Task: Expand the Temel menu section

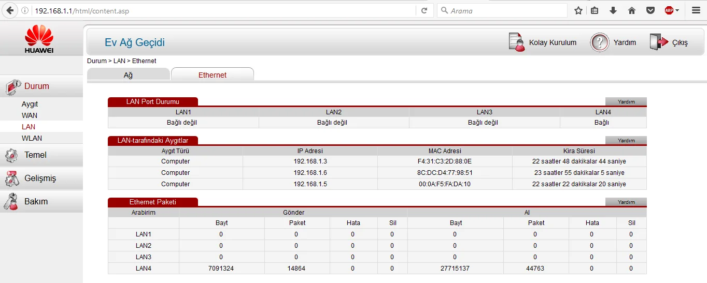Action: [35, 155]
